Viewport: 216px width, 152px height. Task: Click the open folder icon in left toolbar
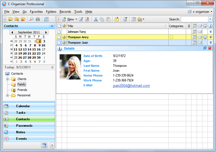tap(11, 19)
